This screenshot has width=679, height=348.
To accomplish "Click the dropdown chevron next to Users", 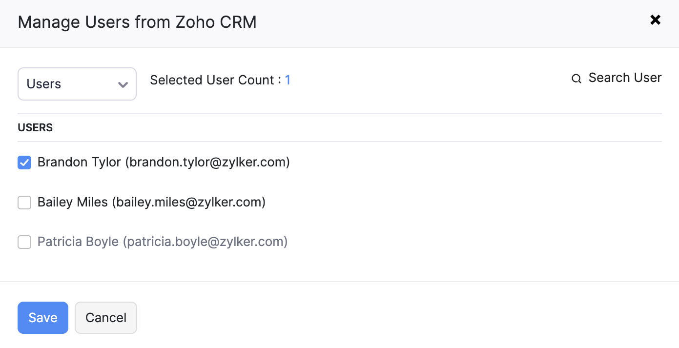I will click(123, 84).
